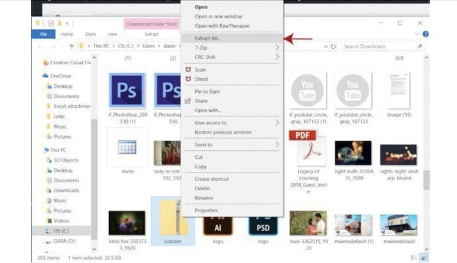
Task: Expand the Send to submenu
Action: 232,145
